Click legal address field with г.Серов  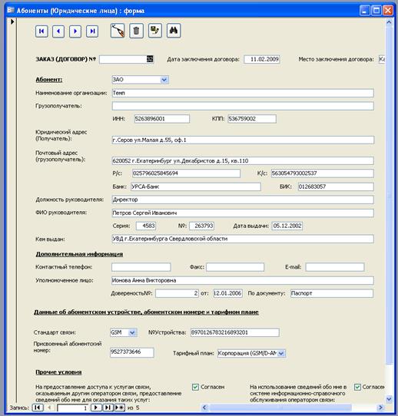tap(243, 140)
